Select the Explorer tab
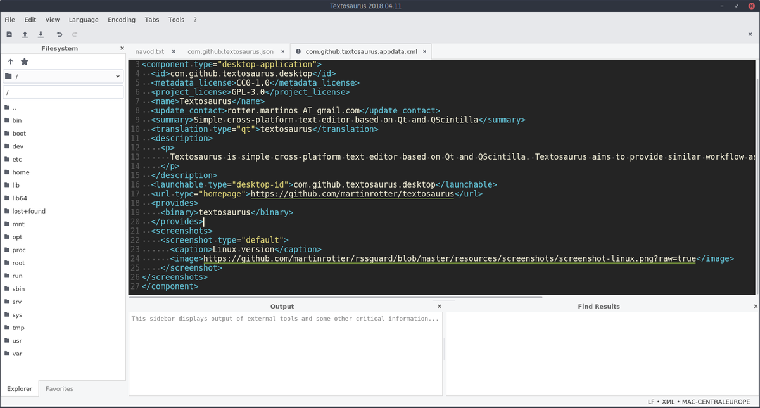The width and height of the screenshot is (760, 408). pyautogui.click(x=20, y=388)
